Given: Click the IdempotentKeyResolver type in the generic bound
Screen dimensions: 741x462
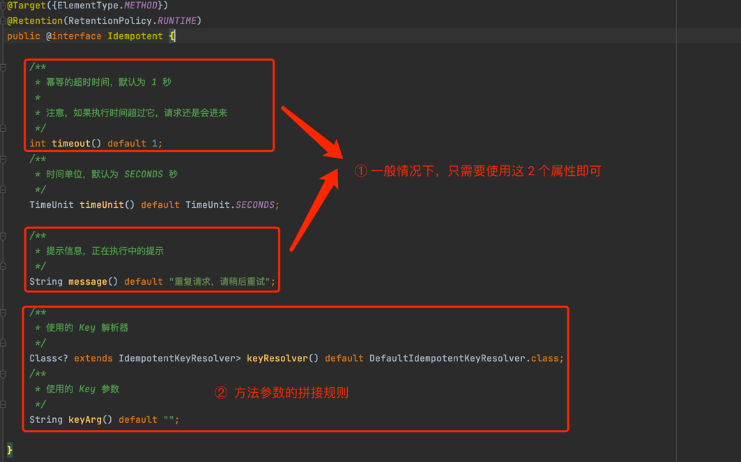Looking at the screenshot, I should coord(176,359).
